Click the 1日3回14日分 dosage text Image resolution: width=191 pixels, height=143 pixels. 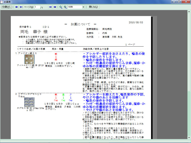54,104
